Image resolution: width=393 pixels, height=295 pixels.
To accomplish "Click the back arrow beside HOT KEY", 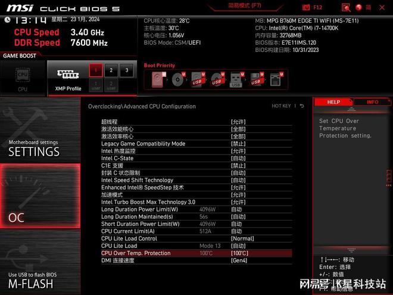I will click(302, 106).
